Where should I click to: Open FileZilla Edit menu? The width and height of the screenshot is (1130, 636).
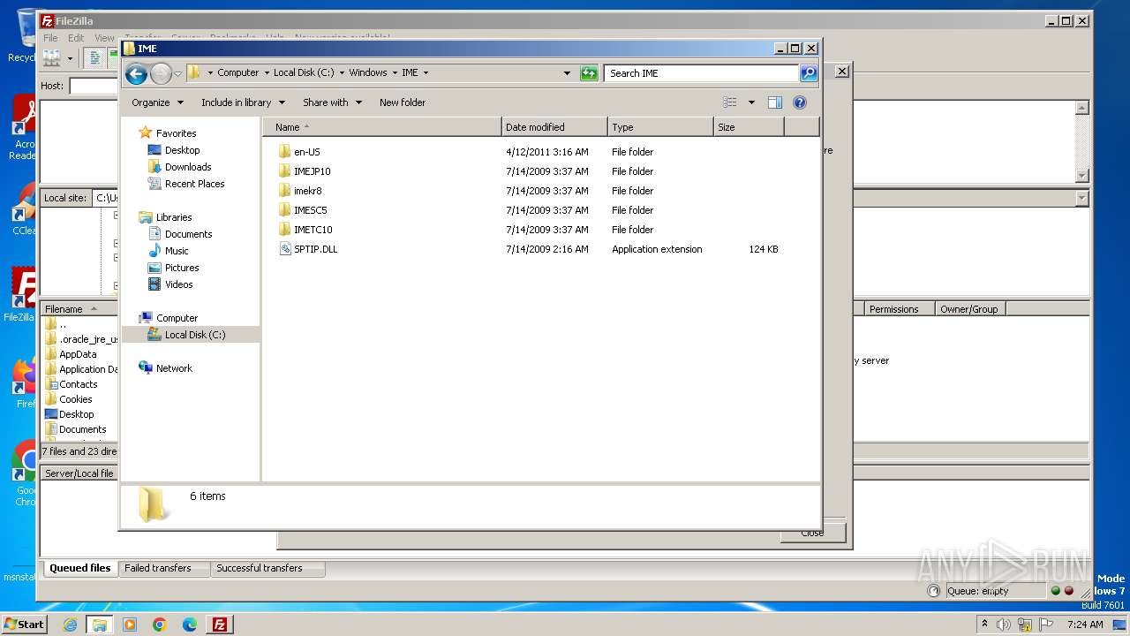click(x=76, y=38)
